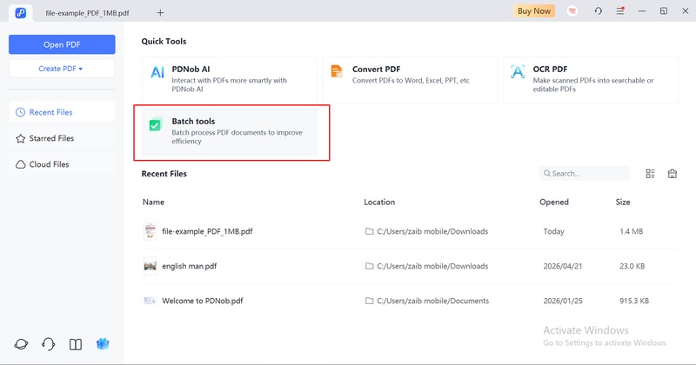Click the Location column header

(x=379, y=202)
